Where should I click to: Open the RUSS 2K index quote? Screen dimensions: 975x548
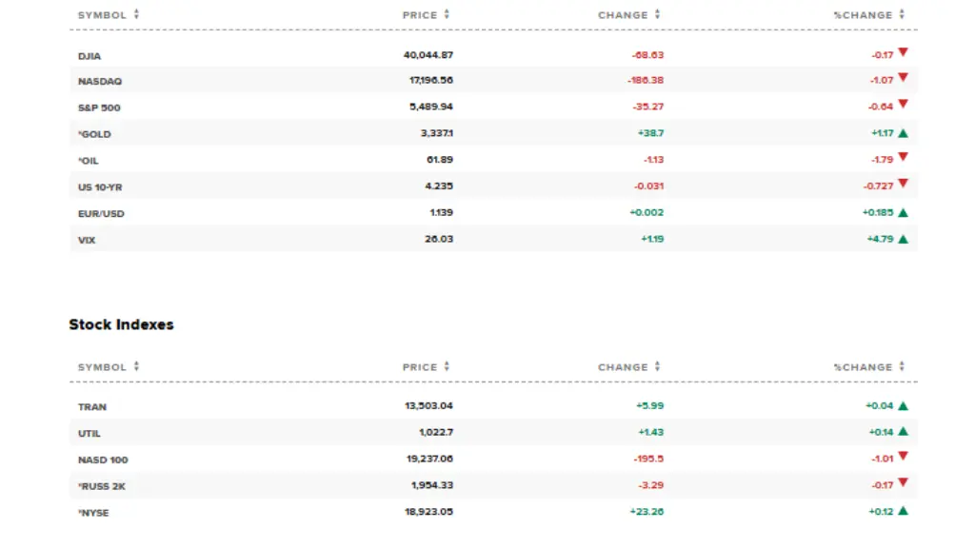[101, 486]
